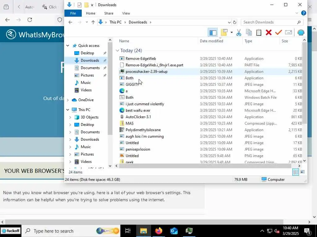The height and width of the screenshot is (237, 317).
Task: Open Firefox from the taskbar
Action: 159,231
